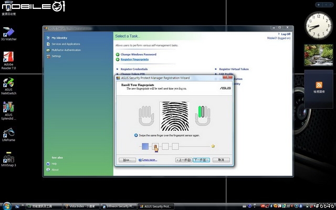Viewport: 336px width, 210px height.
Task: Click the slideshow picture gadget in sidebar
Action: coord(319,55)
